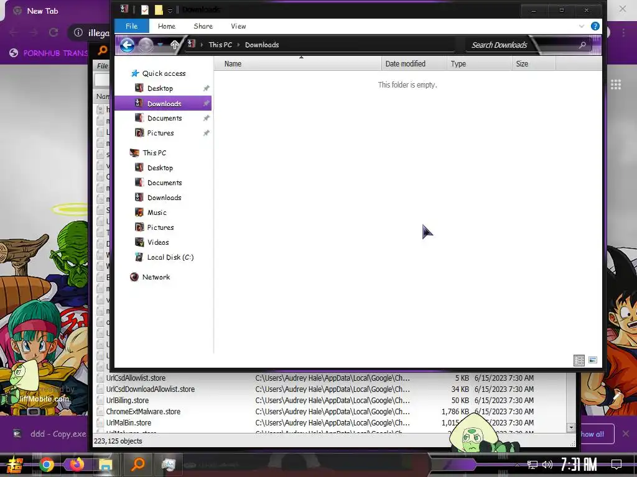
Task: Switch to Details view layout icon
Action: 579,360
